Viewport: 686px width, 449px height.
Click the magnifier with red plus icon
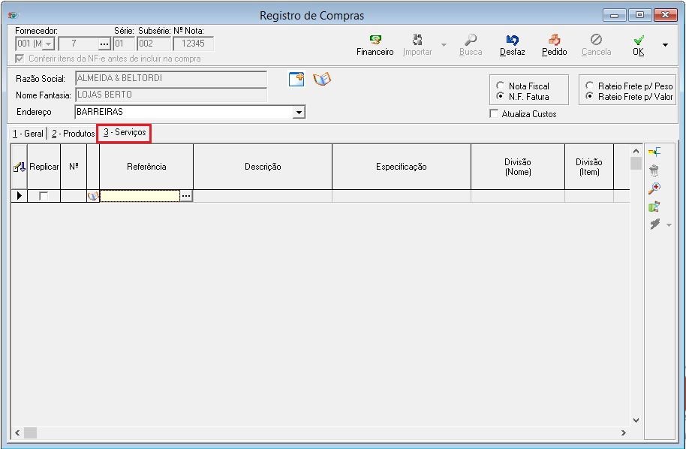654,188
